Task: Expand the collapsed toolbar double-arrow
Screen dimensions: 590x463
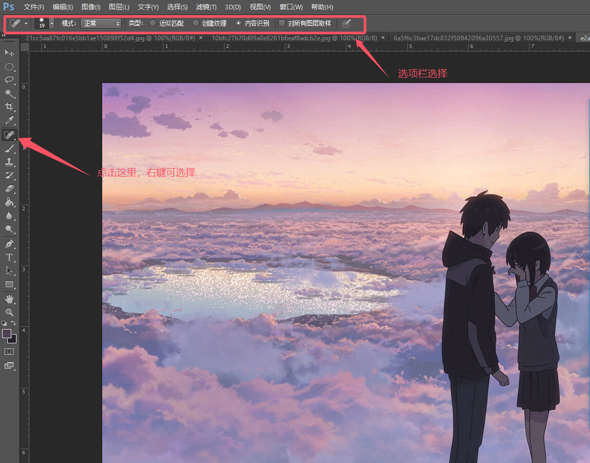Action: coord(4,36)
